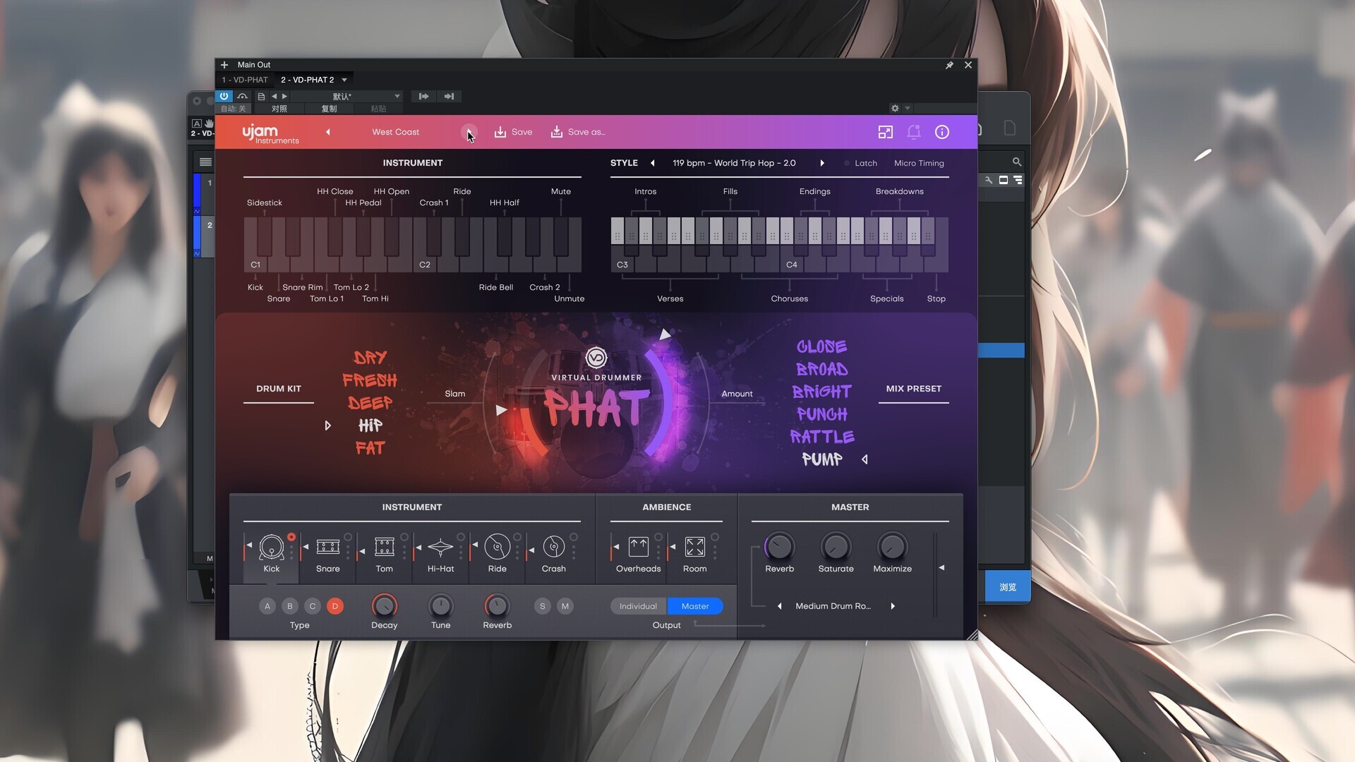Click Micro Timing button
Image resolution: width=1355 pixels, height=762 pixels.
[x=919, y=163]
